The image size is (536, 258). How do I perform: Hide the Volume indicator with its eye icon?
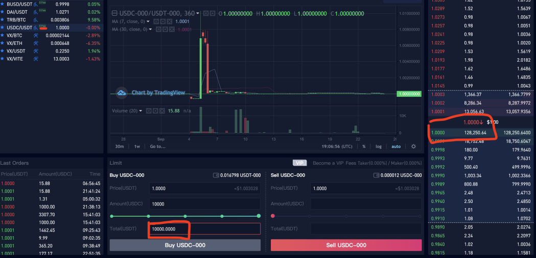149,111
